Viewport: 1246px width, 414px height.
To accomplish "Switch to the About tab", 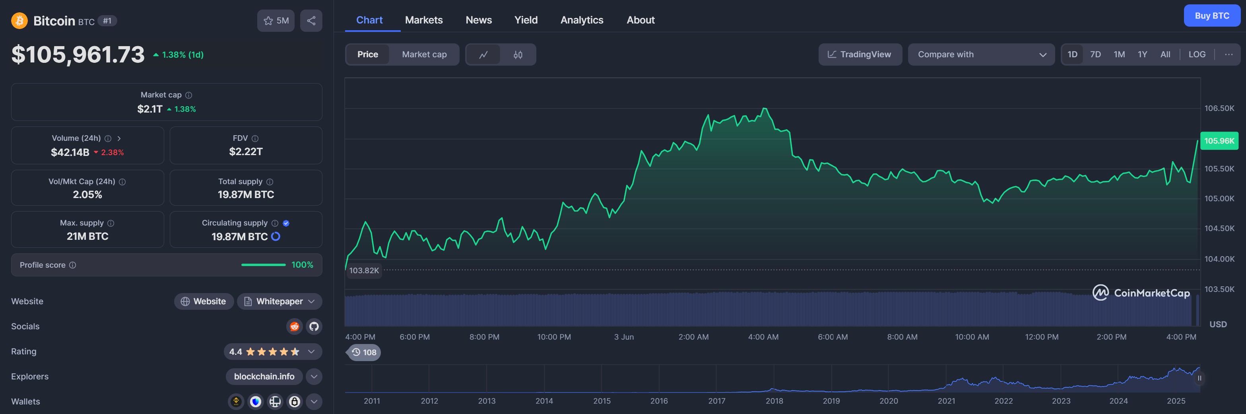I will coord(640,20).
